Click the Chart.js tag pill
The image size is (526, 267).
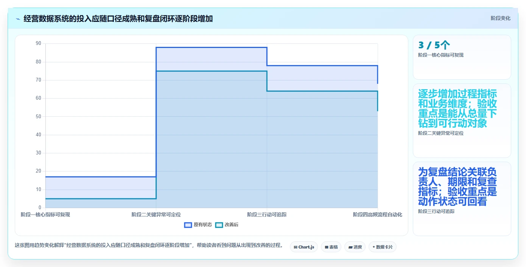[x=304, y=247]
